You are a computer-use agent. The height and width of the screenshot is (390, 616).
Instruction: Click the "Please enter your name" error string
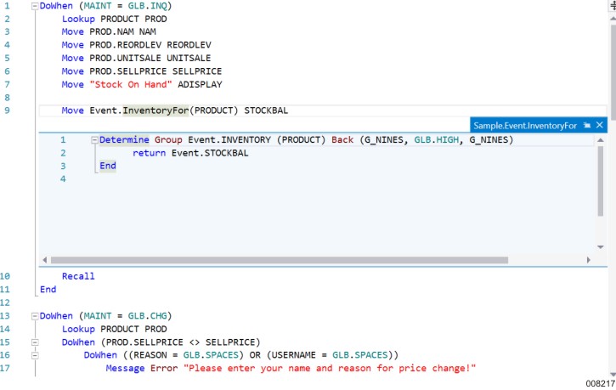330,369
